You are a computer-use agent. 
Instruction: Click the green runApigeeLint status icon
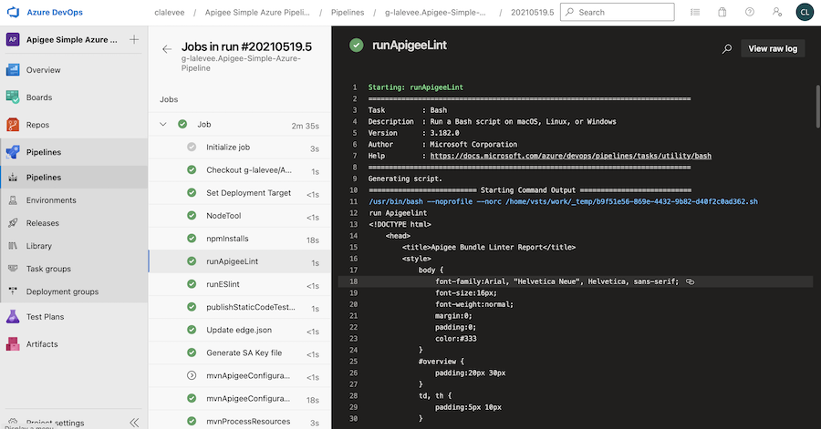[356, 46]
